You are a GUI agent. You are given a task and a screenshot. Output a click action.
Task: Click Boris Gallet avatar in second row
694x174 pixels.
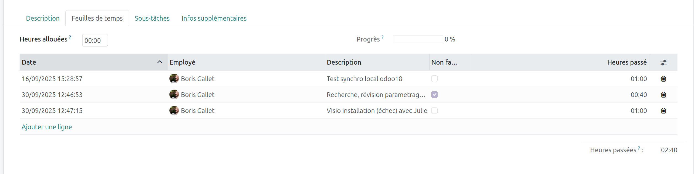174,95
